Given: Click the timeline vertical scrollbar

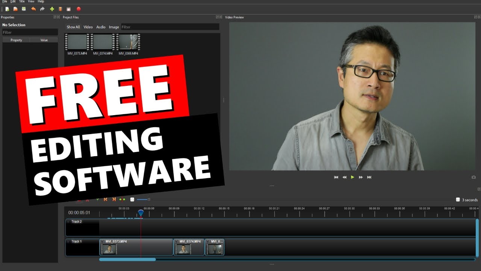Looking at the screenshot, I should (477, 238).
